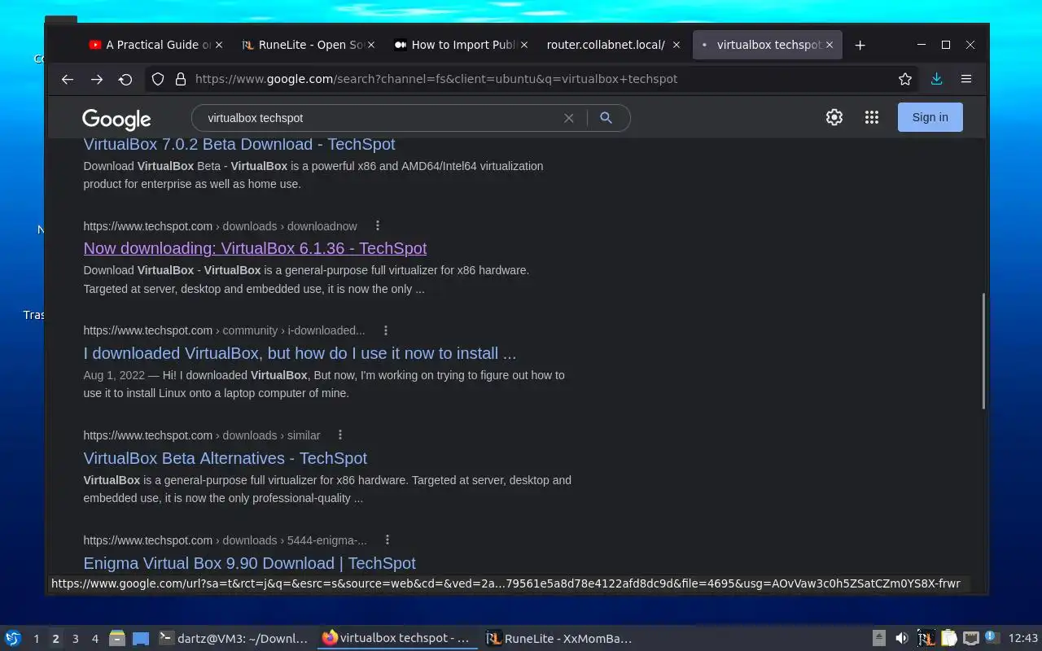Bookmark this page with the star icon

[905, 79]
